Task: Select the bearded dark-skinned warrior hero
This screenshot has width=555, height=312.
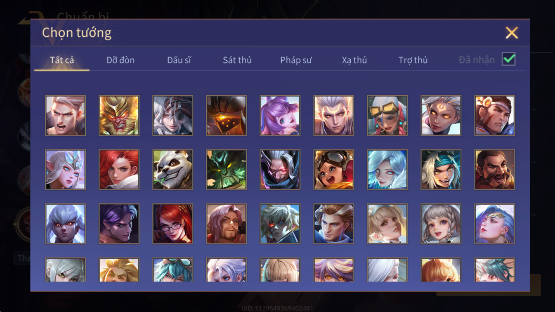Action: click(495, 170)
